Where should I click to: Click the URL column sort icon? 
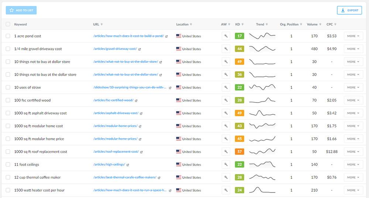coord(102,24)
